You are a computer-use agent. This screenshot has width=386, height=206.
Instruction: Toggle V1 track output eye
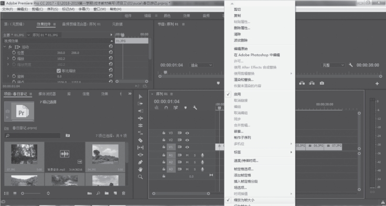point(187,147)
